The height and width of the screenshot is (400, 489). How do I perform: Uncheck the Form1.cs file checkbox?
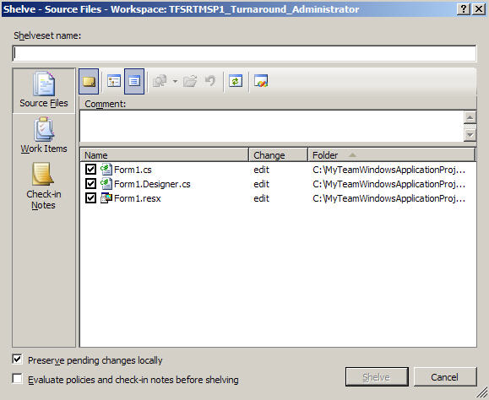pyautogui.click(x=90, y=169)
